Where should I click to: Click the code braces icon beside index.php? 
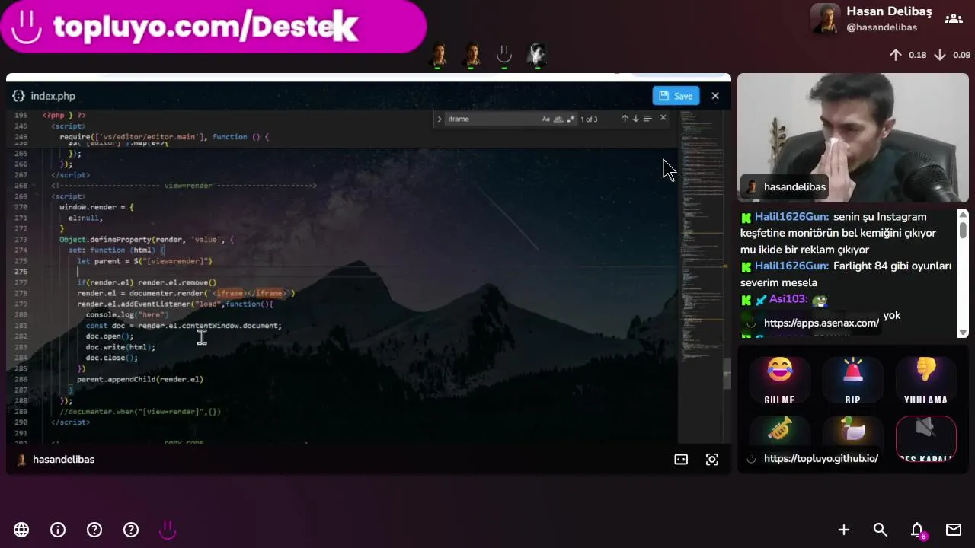[x=18, y=96]
